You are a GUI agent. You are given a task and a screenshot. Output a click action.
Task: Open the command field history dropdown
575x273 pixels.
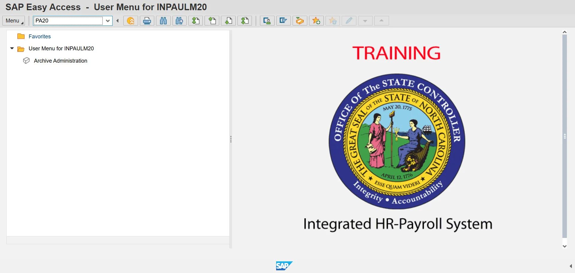(x=108, y=21)
